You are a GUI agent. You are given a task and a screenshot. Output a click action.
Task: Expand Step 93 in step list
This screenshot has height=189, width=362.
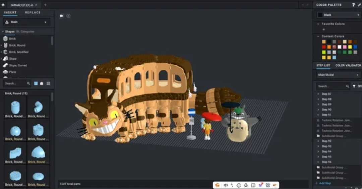(318, 146)
